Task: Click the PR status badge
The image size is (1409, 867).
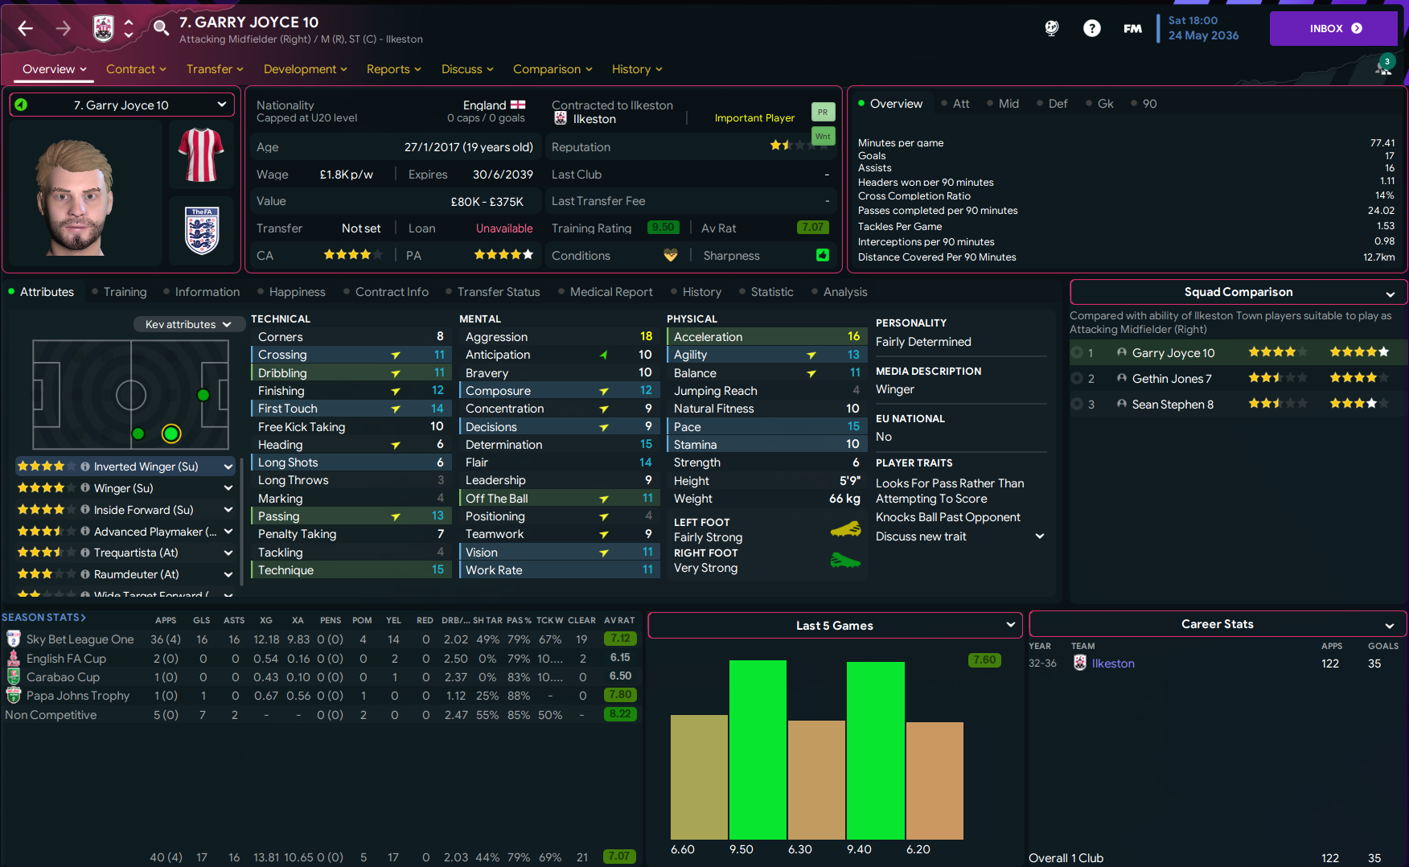Action: coord(823,113)
